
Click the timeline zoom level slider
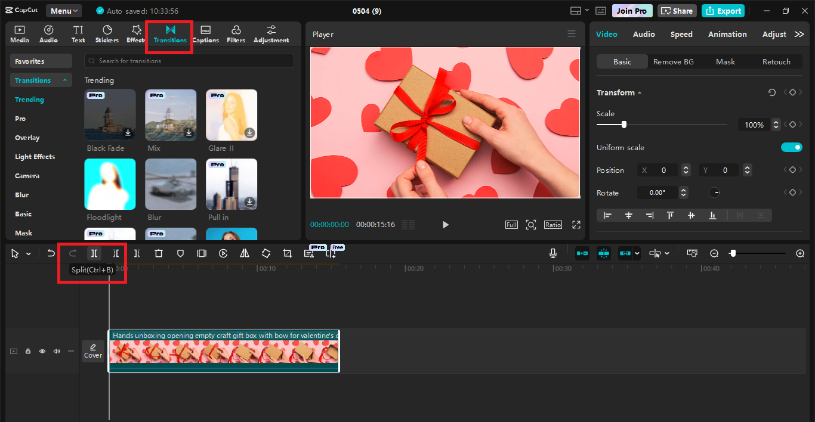(x=733, y=253)
